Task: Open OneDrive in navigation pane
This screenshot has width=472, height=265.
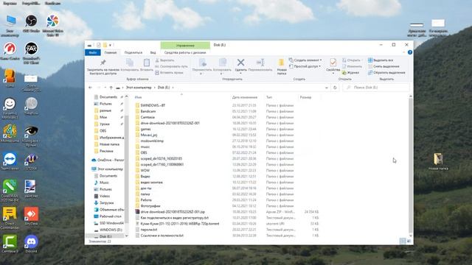Action: point(108,160)
